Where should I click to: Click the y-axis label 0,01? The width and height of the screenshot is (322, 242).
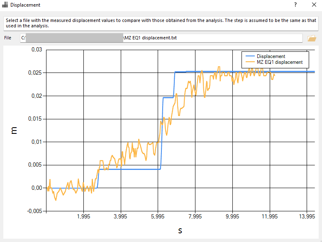tap(37, 142)
